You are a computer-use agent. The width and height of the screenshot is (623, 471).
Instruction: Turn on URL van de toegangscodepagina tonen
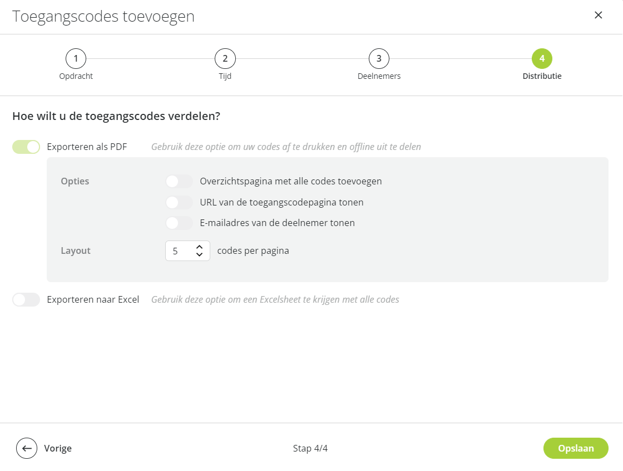pyautogui.click(x=179, y=202)
